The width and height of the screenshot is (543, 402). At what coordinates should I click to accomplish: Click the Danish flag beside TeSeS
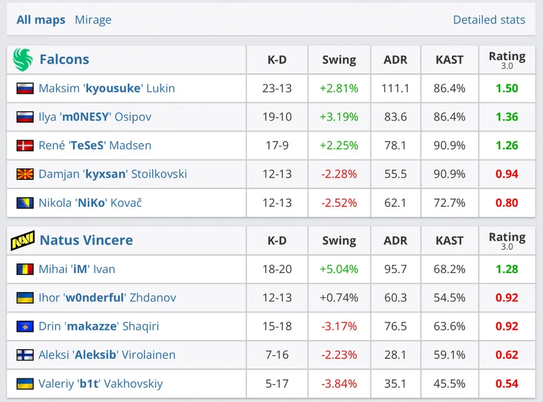pyautogui.click(x=25, y=145)
